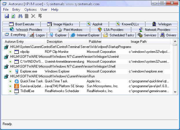Click the SunJavaUpdate Java icon

(x=16, y=86)
